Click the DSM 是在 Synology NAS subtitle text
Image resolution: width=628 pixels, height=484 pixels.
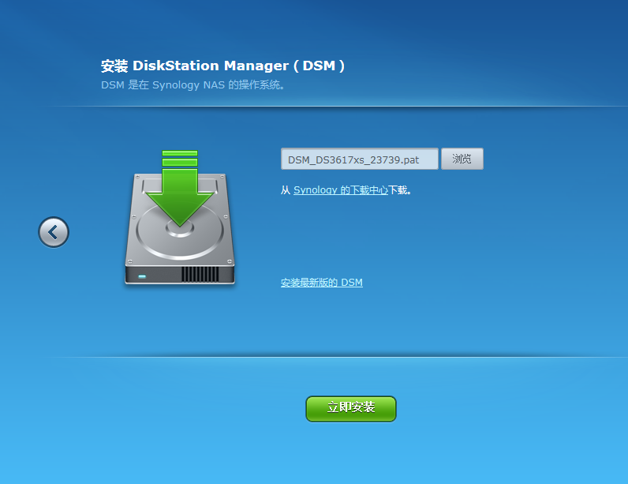(x=193, y=85)
